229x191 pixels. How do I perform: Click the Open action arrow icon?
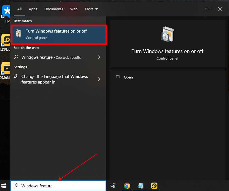pyautogui.click(x=118, y=77)
